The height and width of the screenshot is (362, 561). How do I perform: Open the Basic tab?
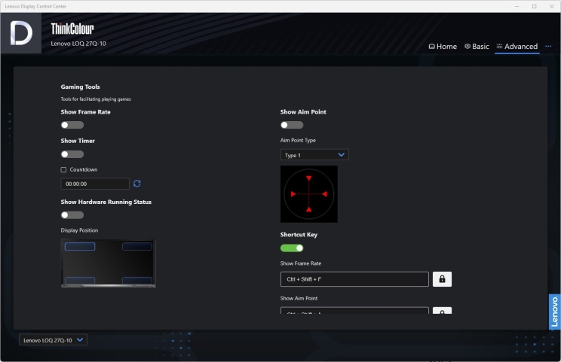pos(477,47)
